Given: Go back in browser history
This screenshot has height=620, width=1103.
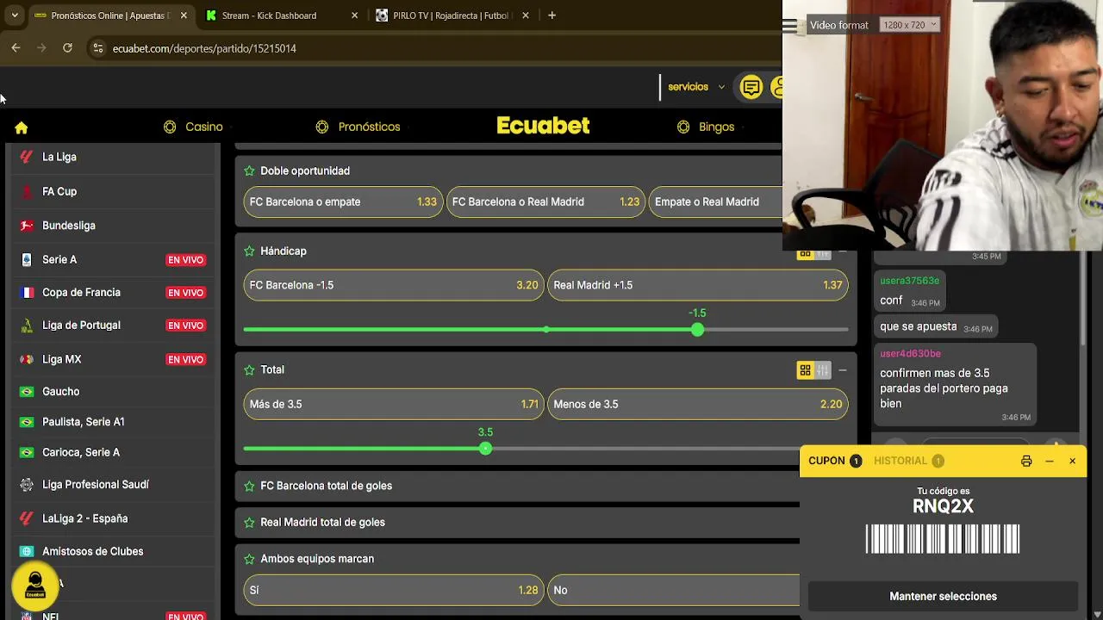Looking at the screenshot, I should 16,48.
